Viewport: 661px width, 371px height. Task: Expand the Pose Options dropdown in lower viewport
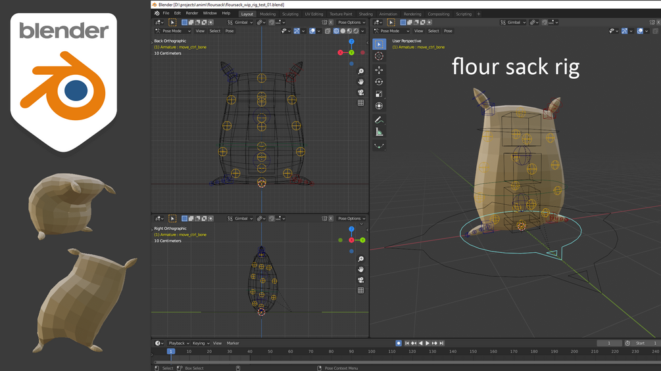[352, 218]
